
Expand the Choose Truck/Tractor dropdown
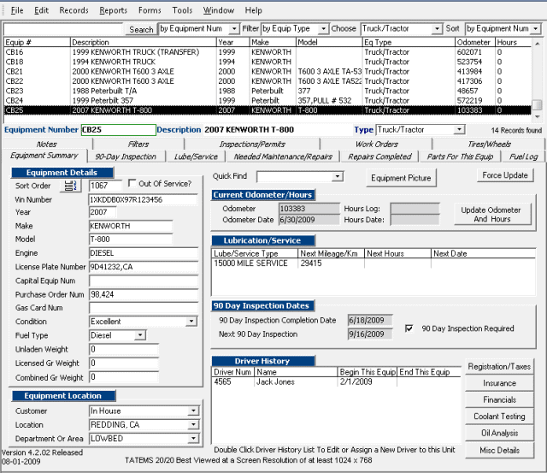(x=437, y=28)
